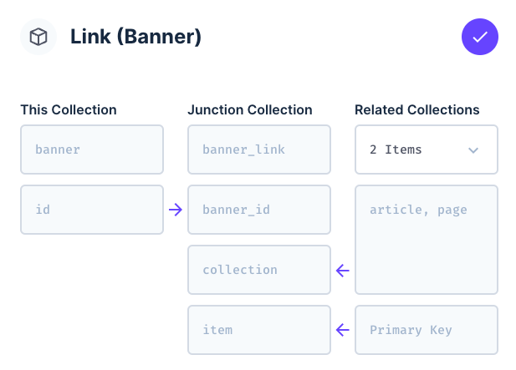
Task: Click the Link (Banner) title
Action: click(135, 37)
